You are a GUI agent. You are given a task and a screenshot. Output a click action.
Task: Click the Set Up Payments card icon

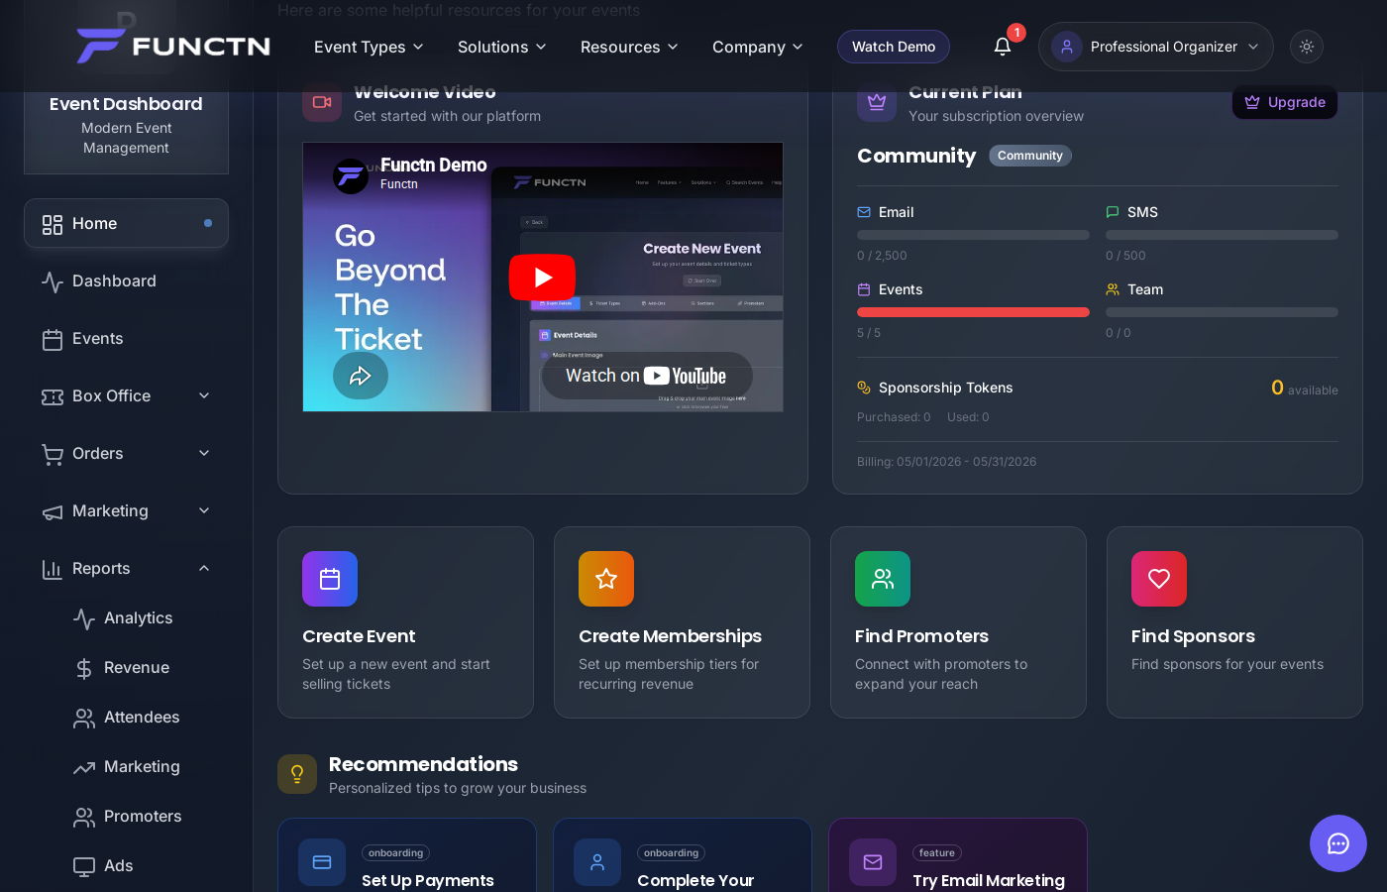322,862
